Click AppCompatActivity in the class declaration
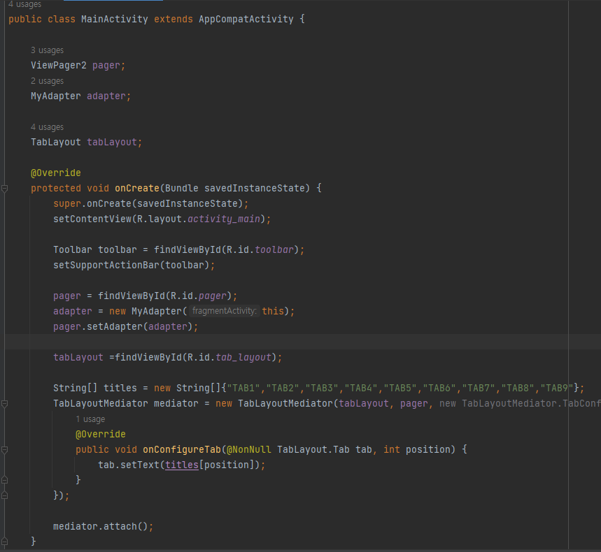The height and width of the screenshot is (552, 601). [x=246, y=19]
